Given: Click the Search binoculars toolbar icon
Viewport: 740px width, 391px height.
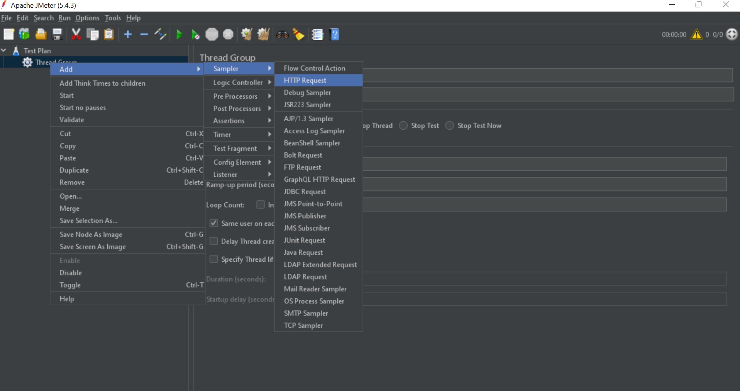Looking at the screenshot, I should pyautogui.click(x=282, y=34).
